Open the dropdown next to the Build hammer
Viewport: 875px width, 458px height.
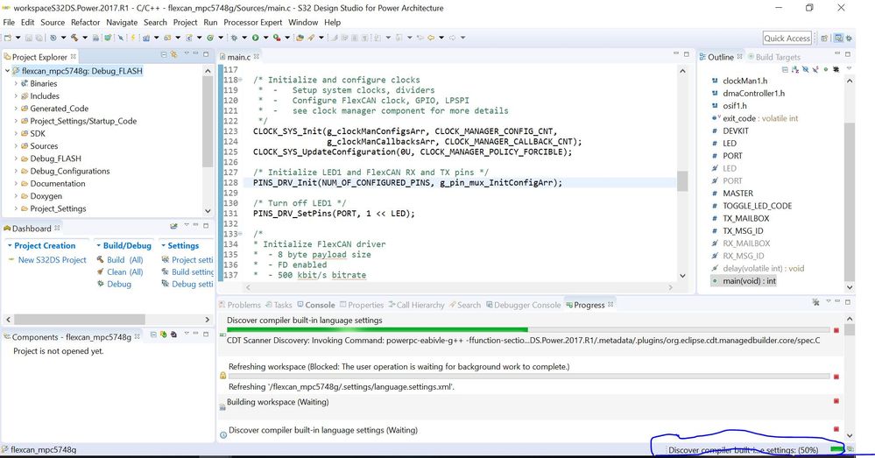[85, 38]
